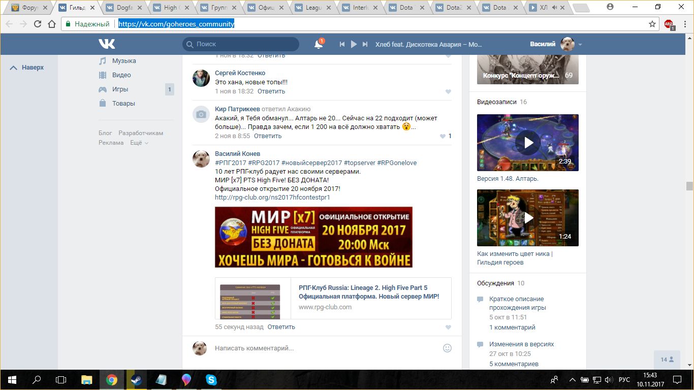Viewport: 694px width, 390px height.
Task: Go to previous track in header player
Action: click(x=342, y=45)
